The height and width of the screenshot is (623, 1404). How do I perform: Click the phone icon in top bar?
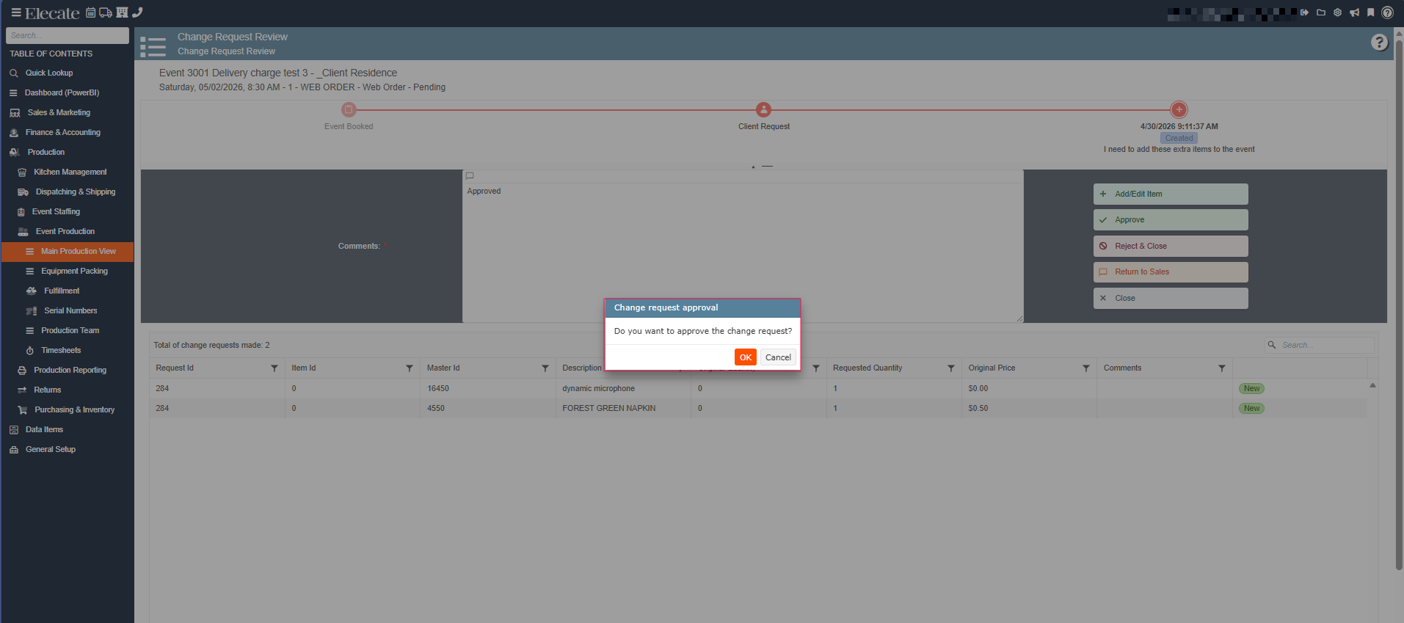pyautogui.click(x=137, y=12)
